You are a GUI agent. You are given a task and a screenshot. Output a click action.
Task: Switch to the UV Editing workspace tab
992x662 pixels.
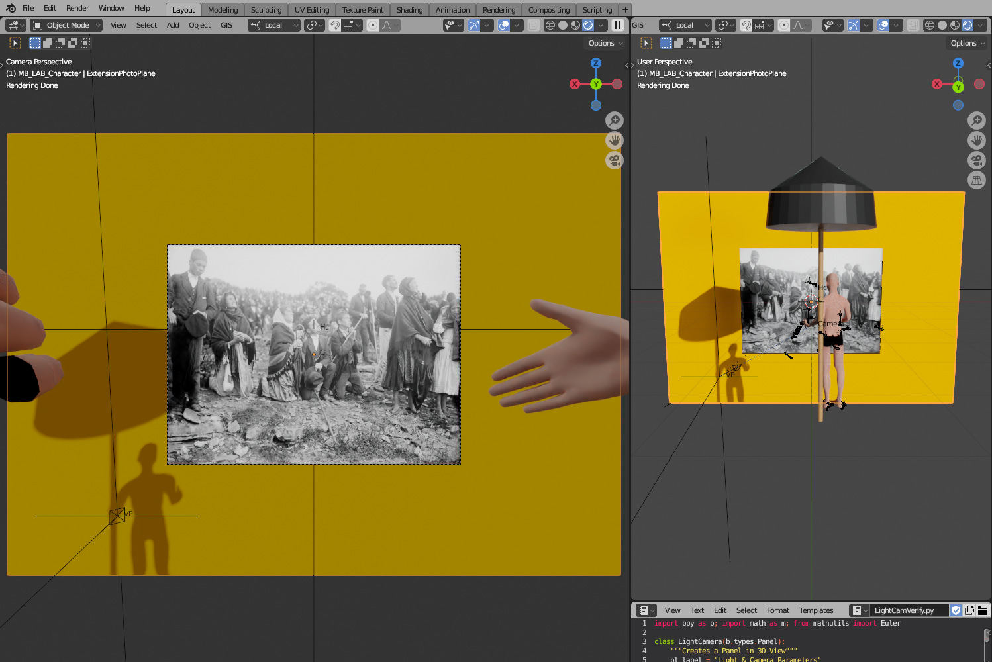click(312, 10)
